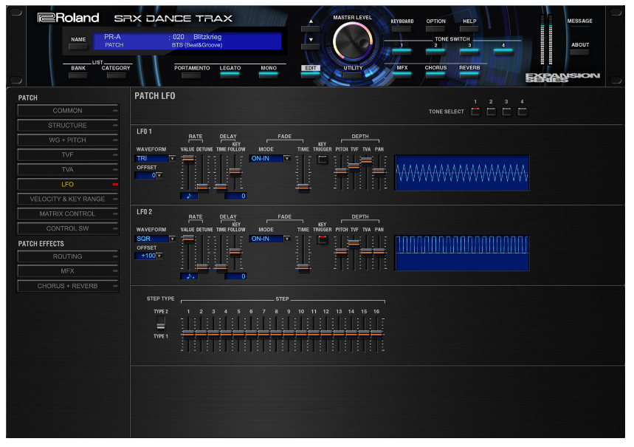Click the patch down arrow button
The width and height of the screenshot is (634, 447).
(x=311, y=47)
